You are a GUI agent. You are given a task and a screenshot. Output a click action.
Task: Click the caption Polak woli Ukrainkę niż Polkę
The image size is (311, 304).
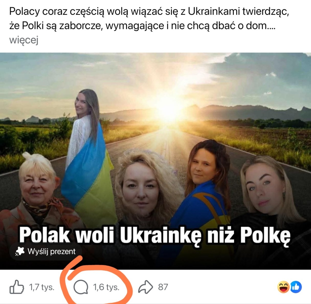155,235
